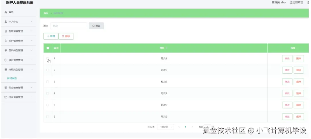311x139 pixels.
Task: Click the 班次5 cell text
Action: pos(164,105)
